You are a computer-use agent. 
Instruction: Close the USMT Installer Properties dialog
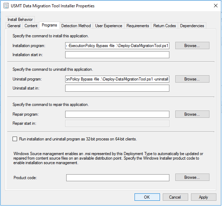click(216, 6)
